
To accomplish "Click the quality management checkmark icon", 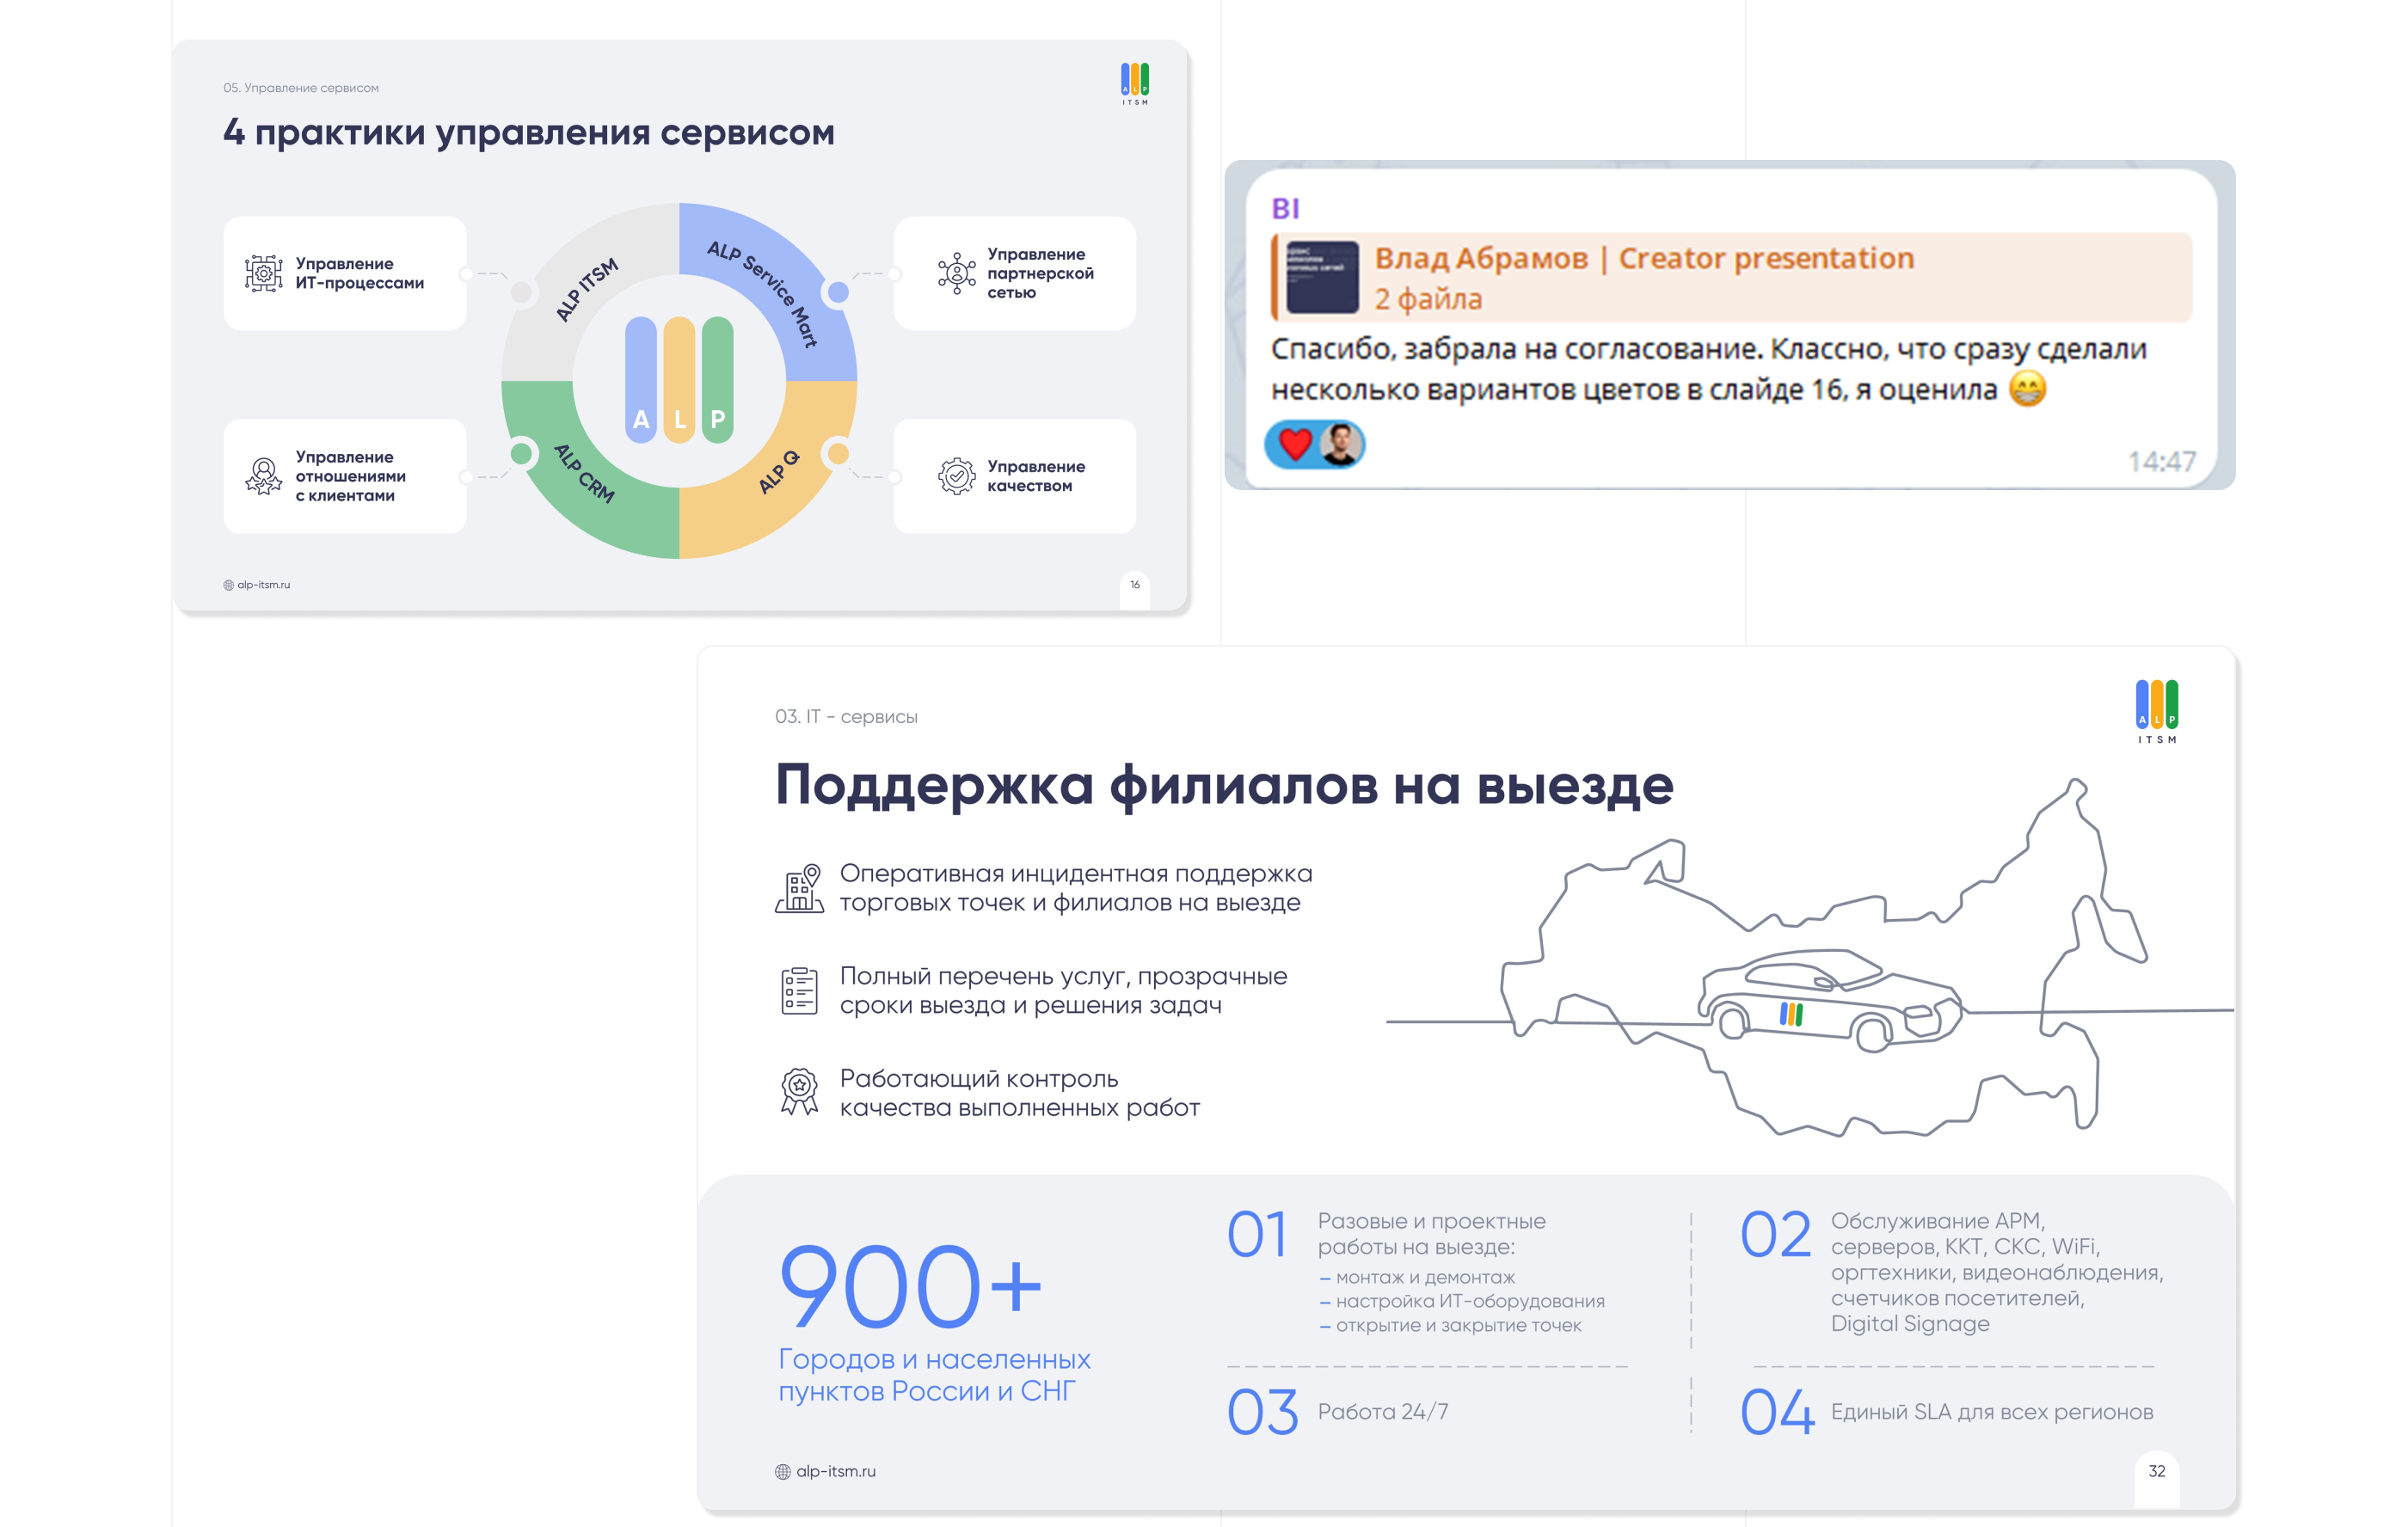I will click(956, 476).
